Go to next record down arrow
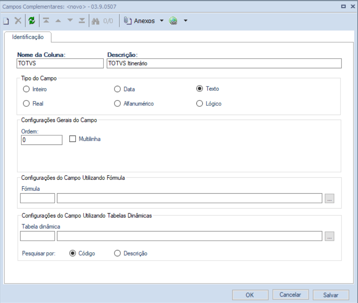The height and width of the screenshot is (303, 358). (x=70, y=21)
